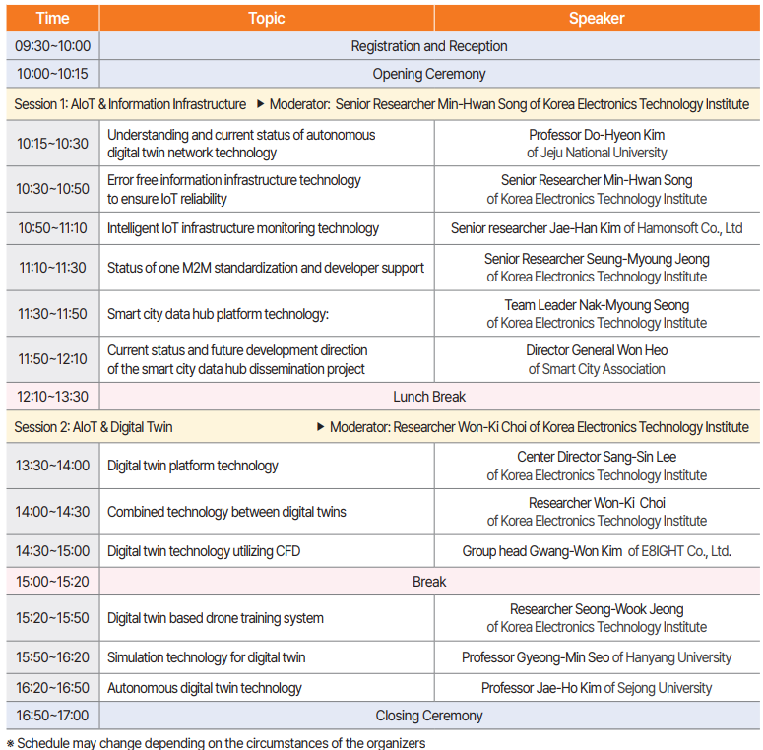Select the 09:30~10:00 time cell
763x750 pixels.
[52, 46]
